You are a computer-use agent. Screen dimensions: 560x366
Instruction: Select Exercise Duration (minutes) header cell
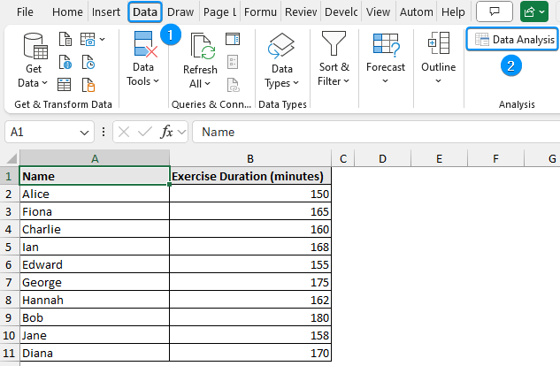pyautogui.click(x=250, y=176)
